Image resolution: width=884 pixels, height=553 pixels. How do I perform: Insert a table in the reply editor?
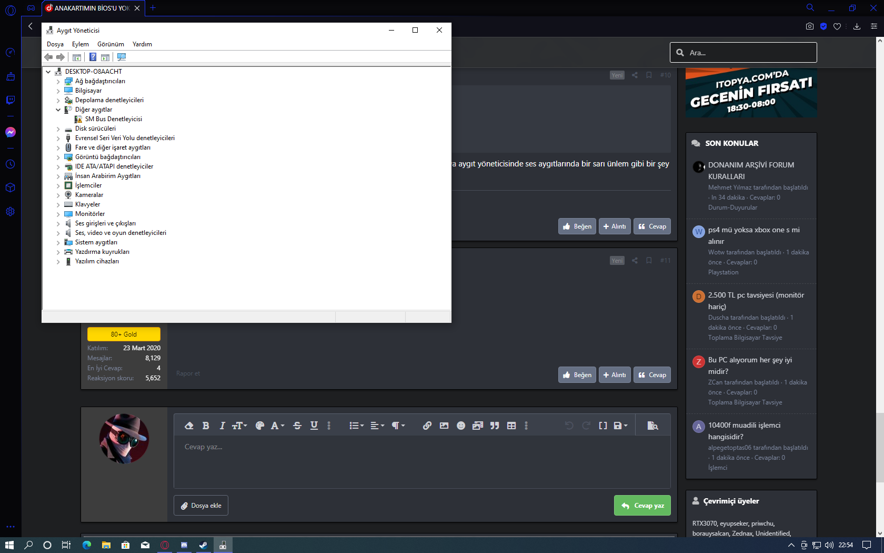pos(511,426)
